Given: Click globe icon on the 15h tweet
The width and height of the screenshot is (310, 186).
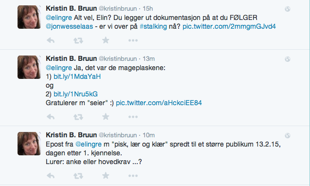Looking at the screenshot, I should (x=288, y=9).
